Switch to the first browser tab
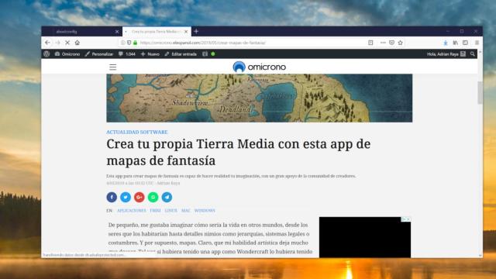This screenshot has height=279, width=496. point(81,32)
